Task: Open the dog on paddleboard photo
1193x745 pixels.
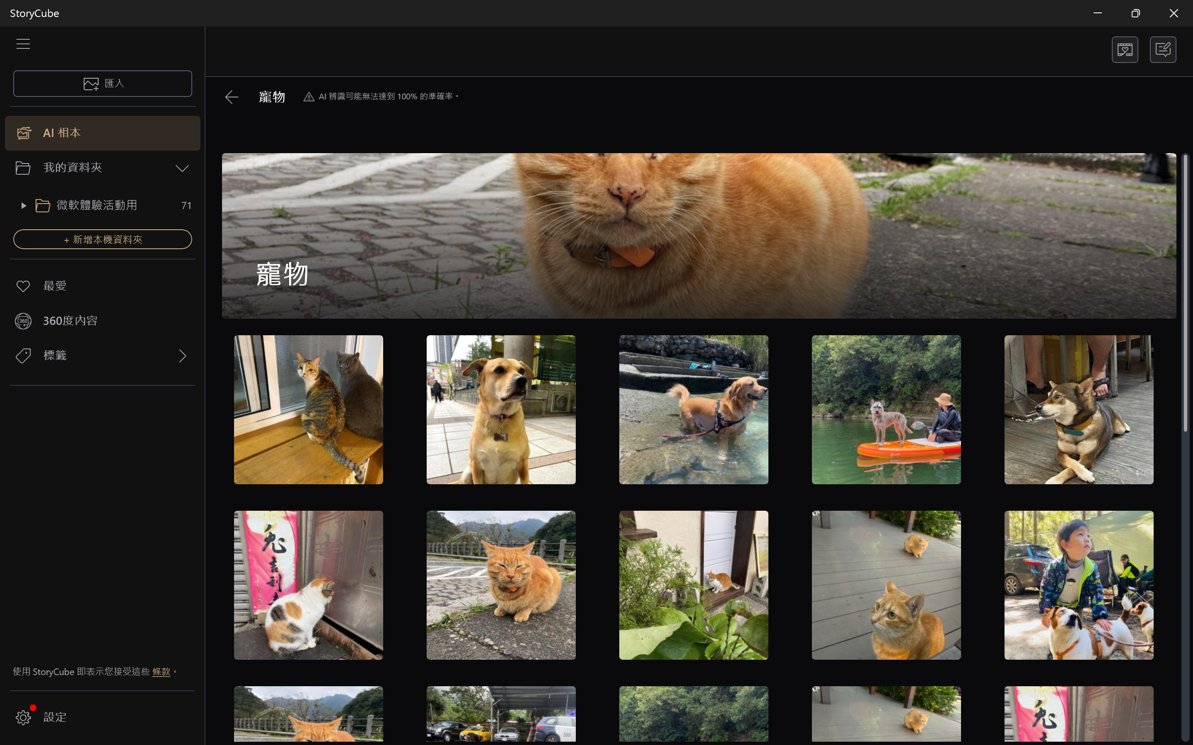Action: point(886,409)
